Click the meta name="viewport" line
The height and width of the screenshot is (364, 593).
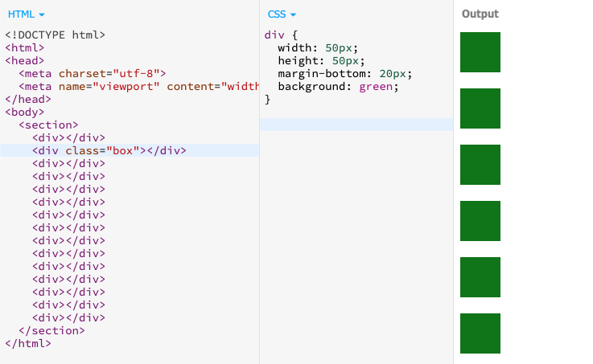(x=138, y=86)
